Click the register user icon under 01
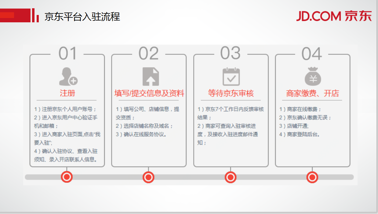Image resolution: width=378 pixels, height=214 pixels. pos(68,76)
